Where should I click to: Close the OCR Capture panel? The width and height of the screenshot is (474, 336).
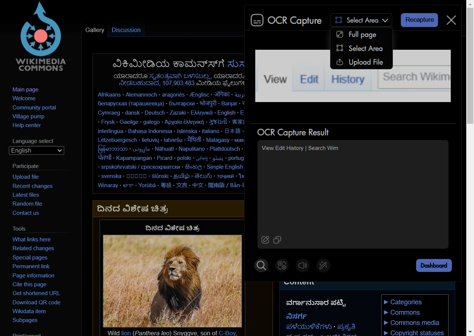click(451, 20)
